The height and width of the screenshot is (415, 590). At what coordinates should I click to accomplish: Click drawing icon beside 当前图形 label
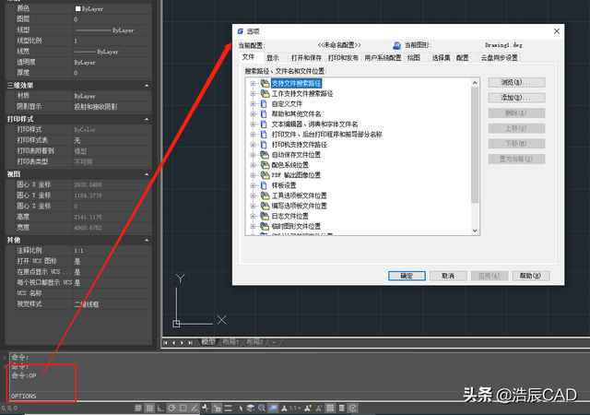(397, 45)
